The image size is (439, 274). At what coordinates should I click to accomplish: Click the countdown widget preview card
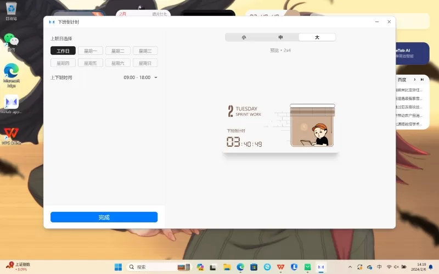pyautogui.click(x=280, y=127)
